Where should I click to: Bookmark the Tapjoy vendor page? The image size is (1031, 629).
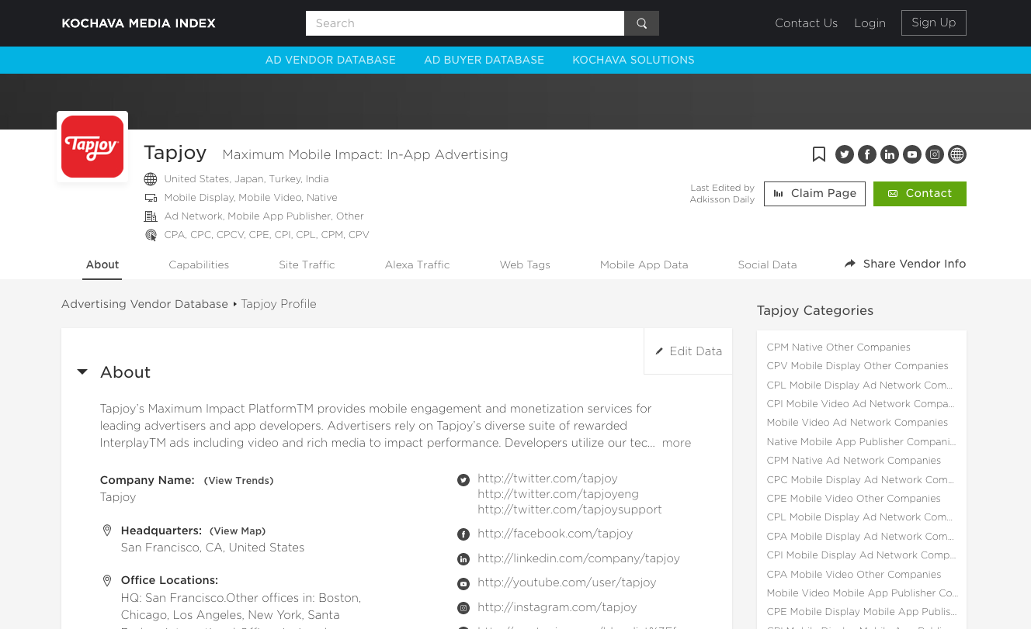pyautogui.click(x=819, y=154)
